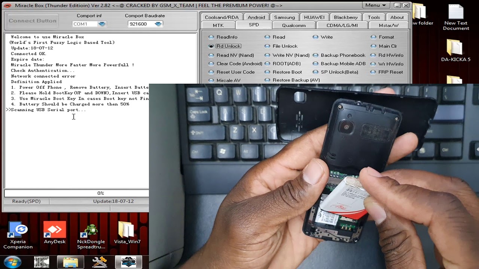Select the Mircale AV radio option

click(x=225, y=80)
